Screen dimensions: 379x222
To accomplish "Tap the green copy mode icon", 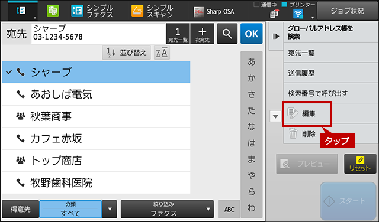I will click(53, 11).
